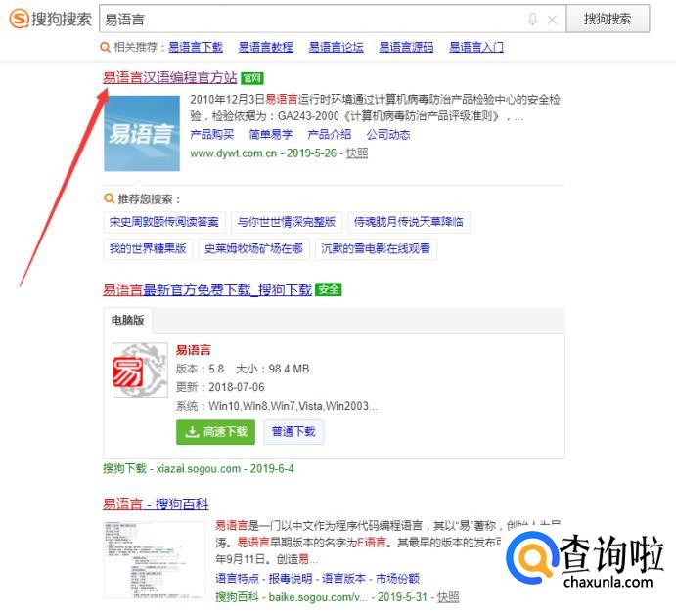
Task: Click the 更新：2018-07-06 text
Action: [x=220, y=387]
